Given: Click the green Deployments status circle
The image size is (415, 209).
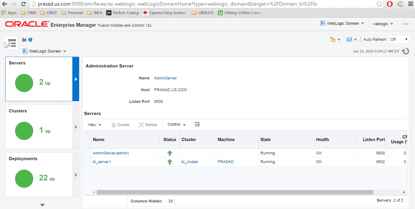Looking at the screenshot, I should [x=24, y=179].
